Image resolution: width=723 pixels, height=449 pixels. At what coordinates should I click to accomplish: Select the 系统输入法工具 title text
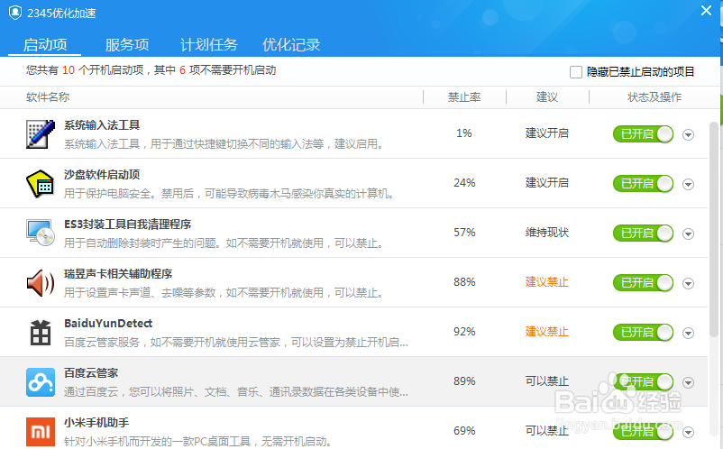[102, 125]
